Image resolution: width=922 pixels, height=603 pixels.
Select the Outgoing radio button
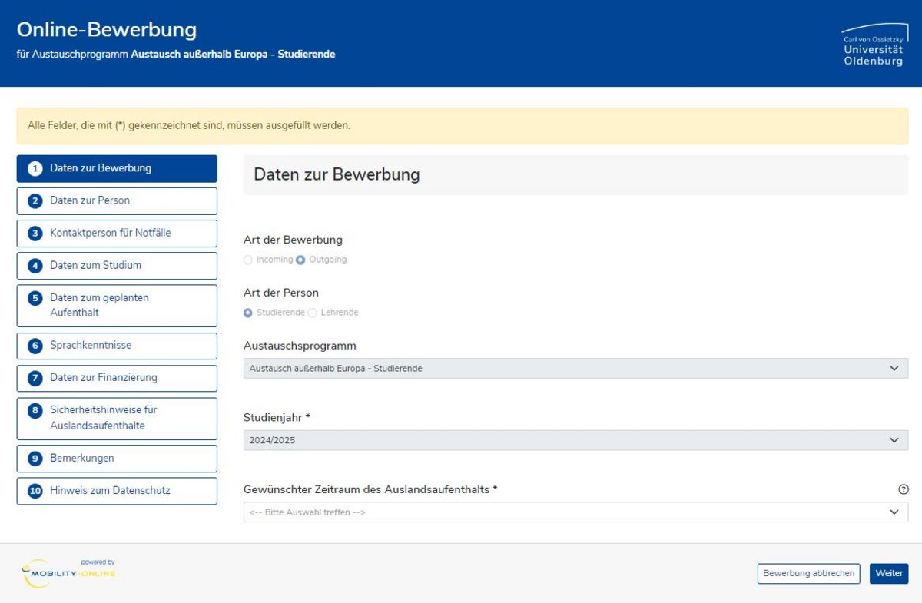(x=300, y=260)
